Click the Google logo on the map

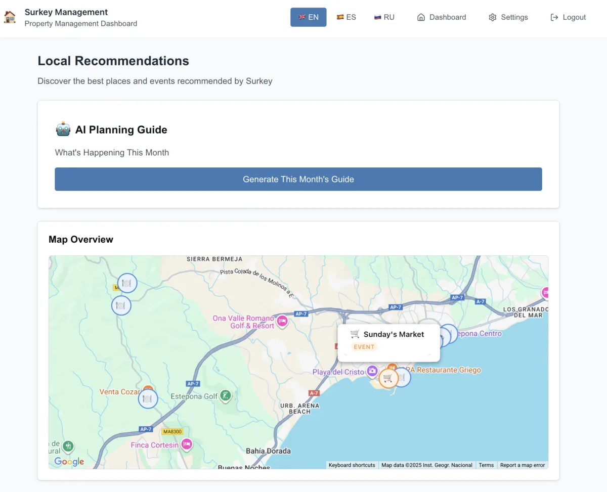pyautogui.click(x=69, y=461)
